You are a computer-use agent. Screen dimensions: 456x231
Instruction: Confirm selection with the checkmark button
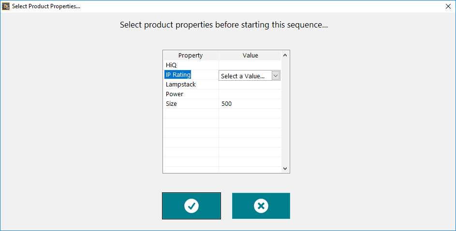coord(191,206)
